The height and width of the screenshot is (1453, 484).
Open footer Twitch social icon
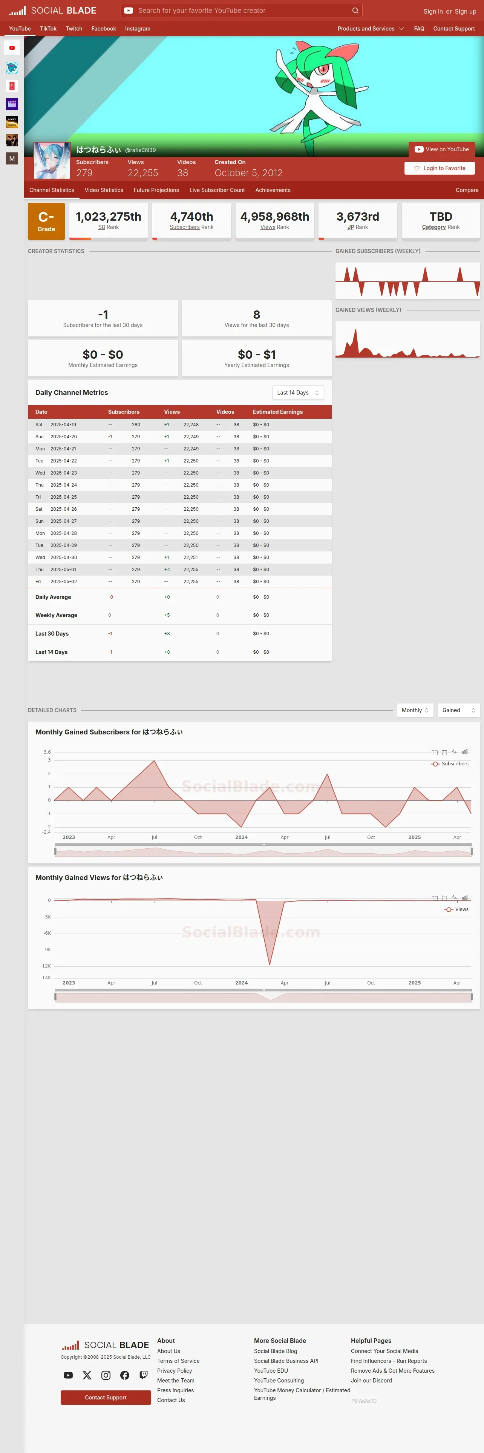pos(144,1375)
